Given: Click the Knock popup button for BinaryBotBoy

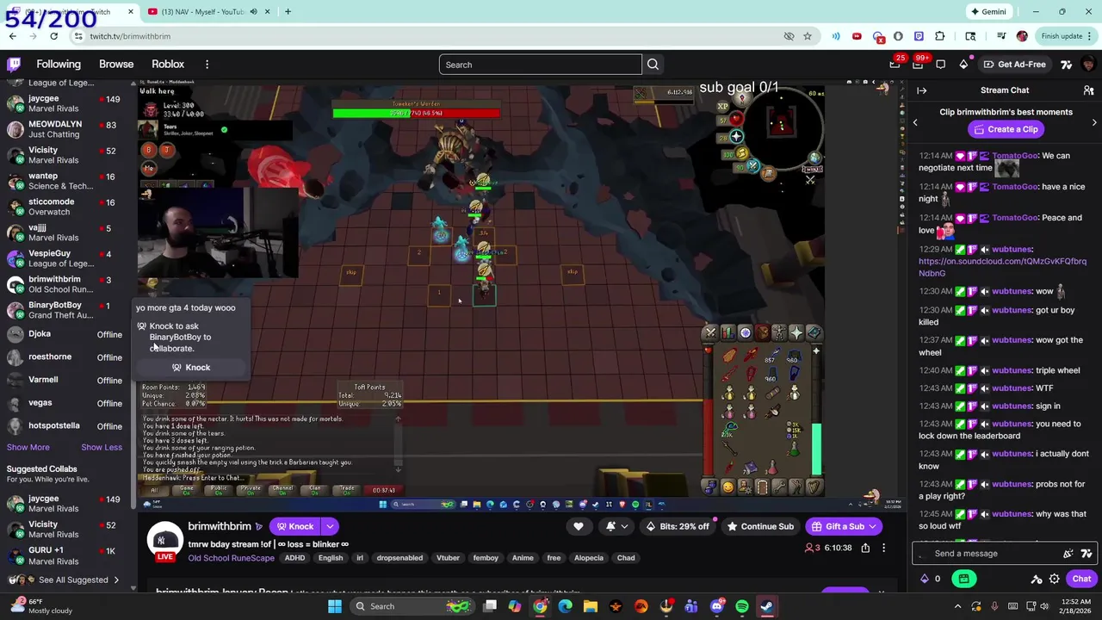Looking at the screenshot, I should pos(190,368).
